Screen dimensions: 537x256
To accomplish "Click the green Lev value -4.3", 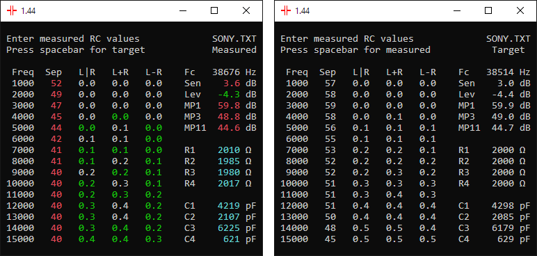I will [x=229, y=94].
